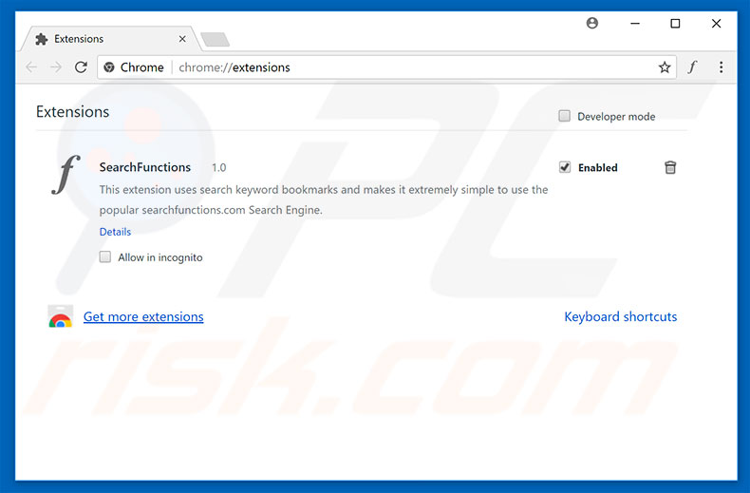Follow the Get more extensions link
The image size is (750, 493).
point(143,316)
